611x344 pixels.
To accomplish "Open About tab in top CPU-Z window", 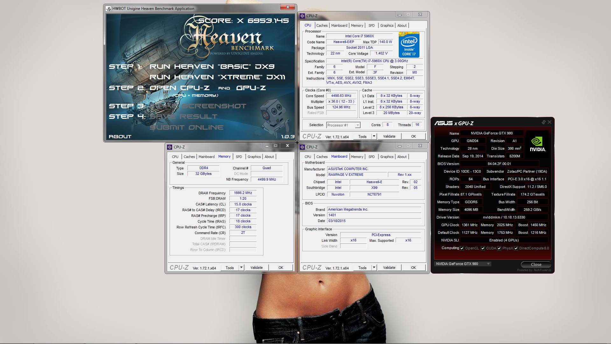I will (x=402, y=25).
